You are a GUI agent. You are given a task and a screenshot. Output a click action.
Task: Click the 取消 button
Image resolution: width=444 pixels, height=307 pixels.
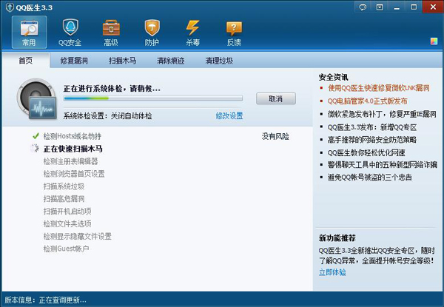coord(276,98)
